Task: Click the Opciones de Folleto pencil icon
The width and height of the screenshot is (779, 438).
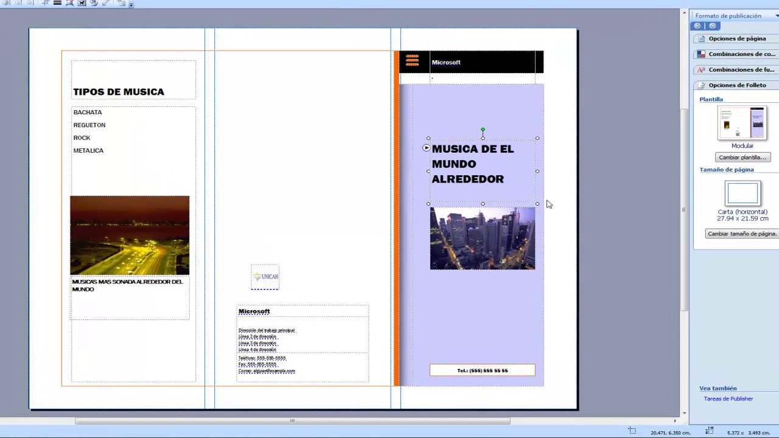Action: point(701,85)
